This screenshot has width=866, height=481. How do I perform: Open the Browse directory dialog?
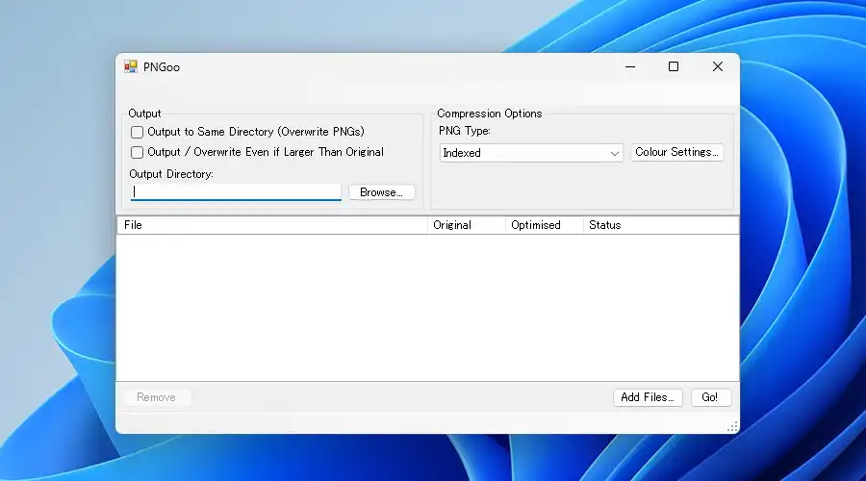click(x=382, y=192)
